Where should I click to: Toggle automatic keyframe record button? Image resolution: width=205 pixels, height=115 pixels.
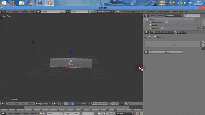pyautogui.click(x=137, y=113)
